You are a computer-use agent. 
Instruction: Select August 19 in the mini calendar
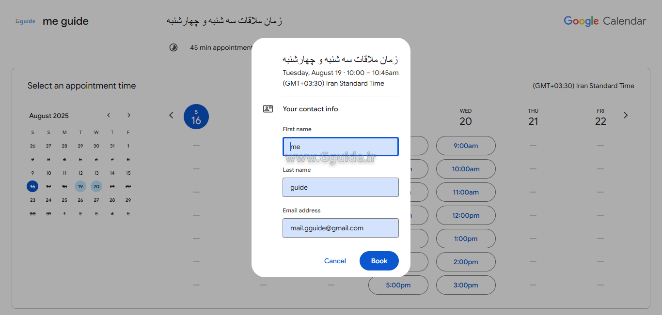[80, 186]
